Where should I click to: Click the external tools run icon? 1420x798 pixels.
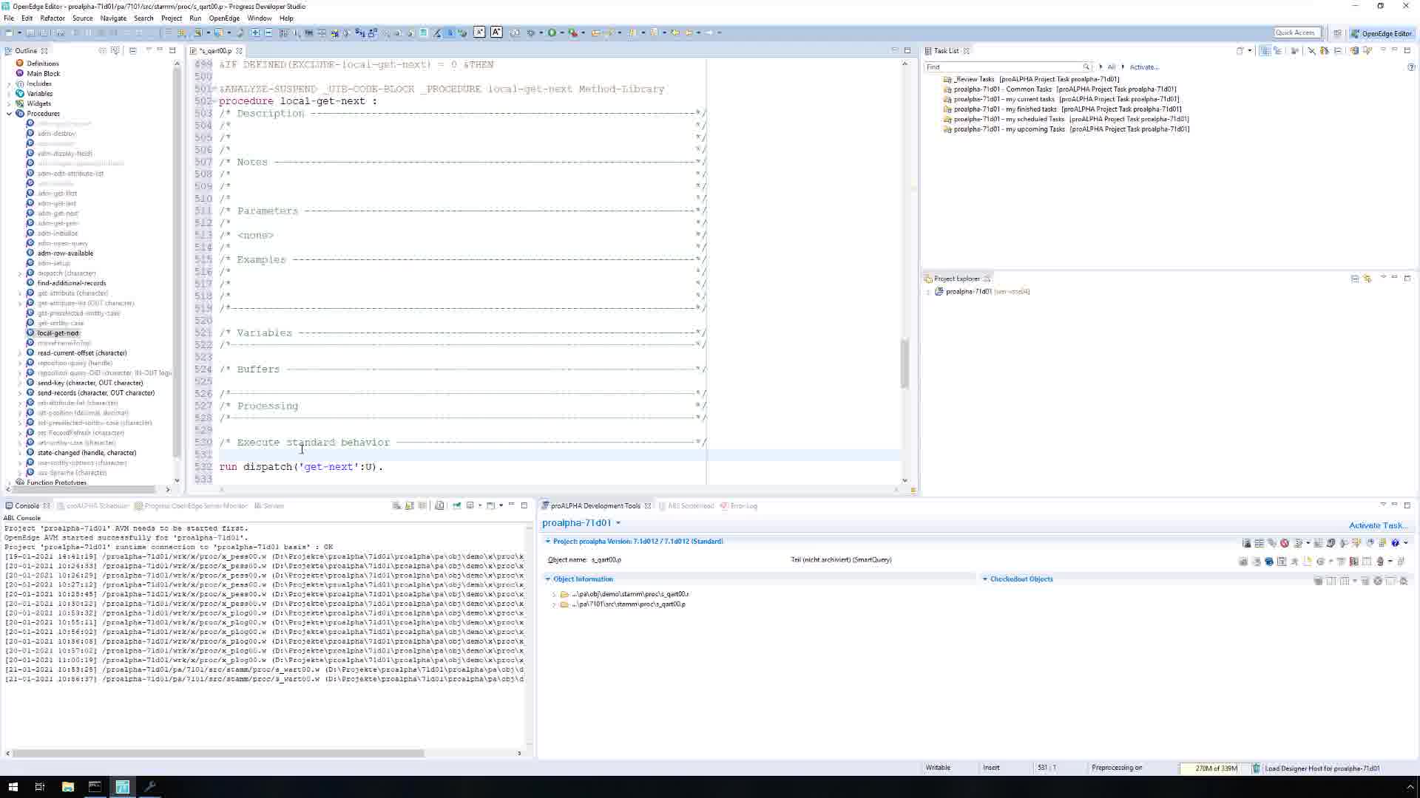tap(573, 33)
